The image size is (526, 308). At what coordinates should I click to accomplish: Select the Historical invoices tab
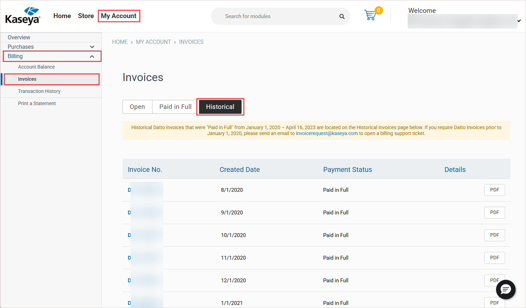[x=220, y=107]
